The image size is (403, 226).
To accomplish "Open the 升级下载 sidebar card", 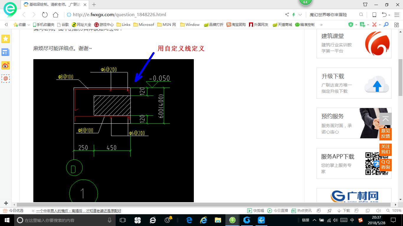I will pyautogui.click(x=354, y=83).
